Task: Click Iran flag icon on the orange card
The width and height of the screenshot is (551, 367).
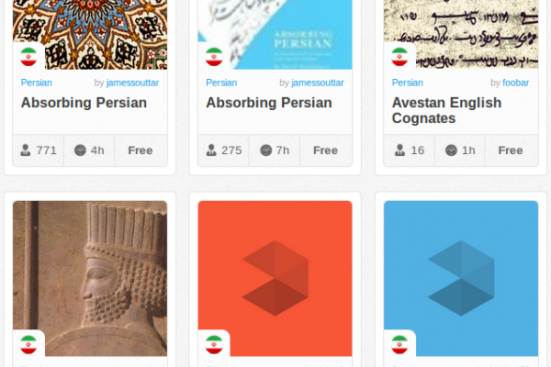Action: pos(214,345)
